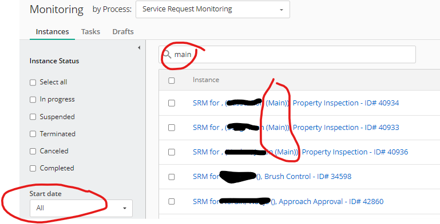The image size is (440, 224).
Task: Expand the by Process selector
Action: 281,10
